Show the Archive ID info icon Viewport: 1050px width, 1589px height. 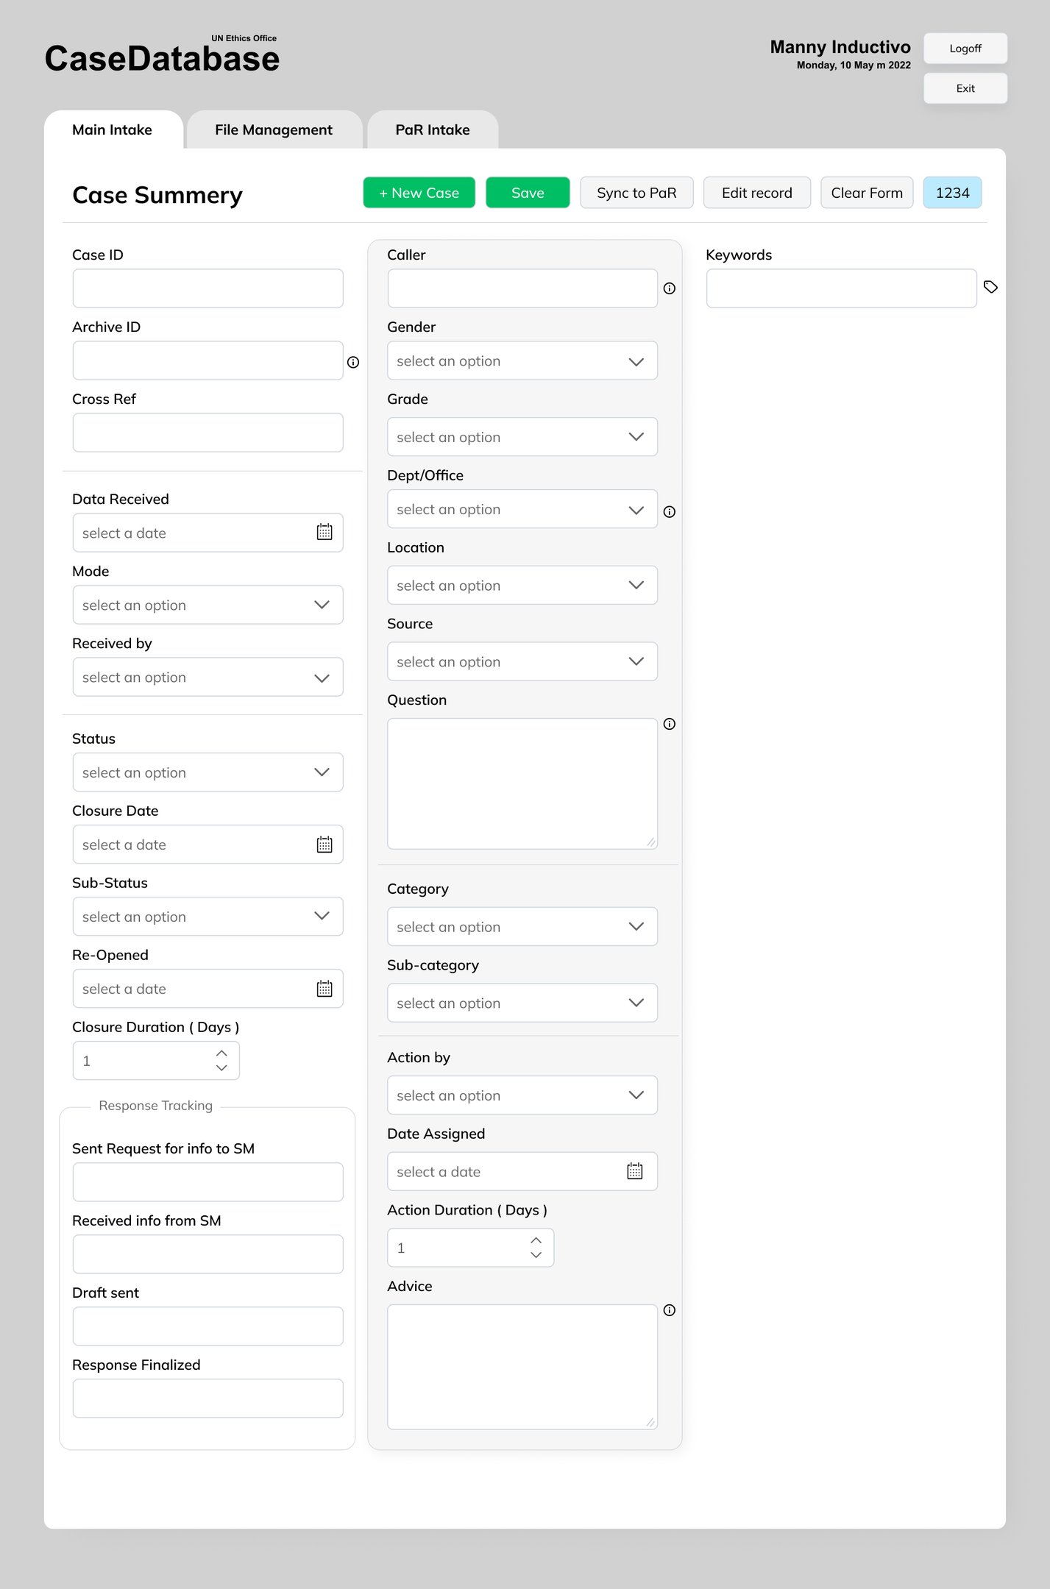[x=353, y=362]
